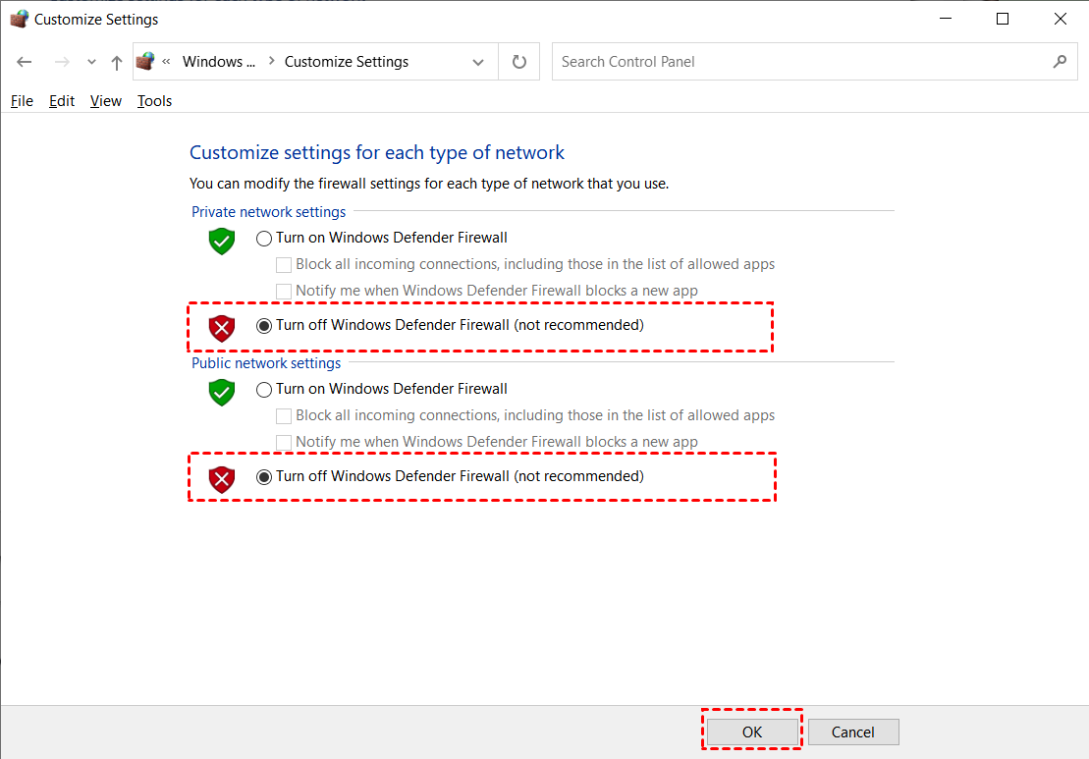Screen dimensions: 1089x759
Task: Open the File menu
Action: pyautogui.click(x=22, y=101)
